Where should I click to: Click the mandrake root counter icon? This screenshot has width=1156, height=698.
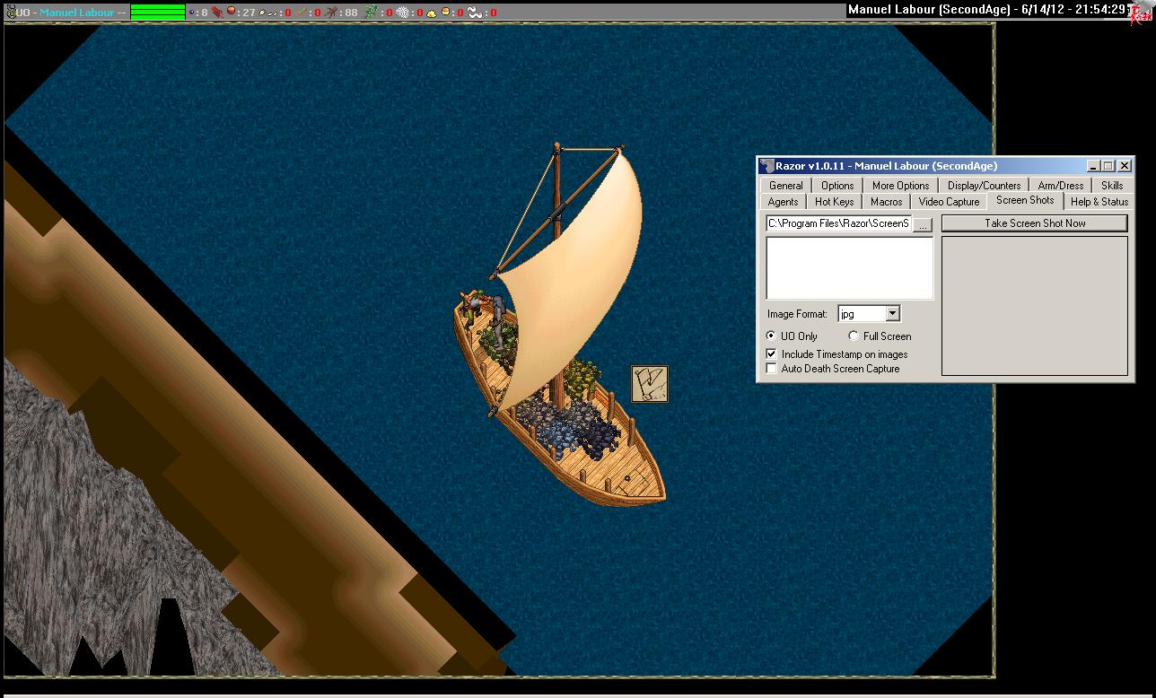click(332, 13)
